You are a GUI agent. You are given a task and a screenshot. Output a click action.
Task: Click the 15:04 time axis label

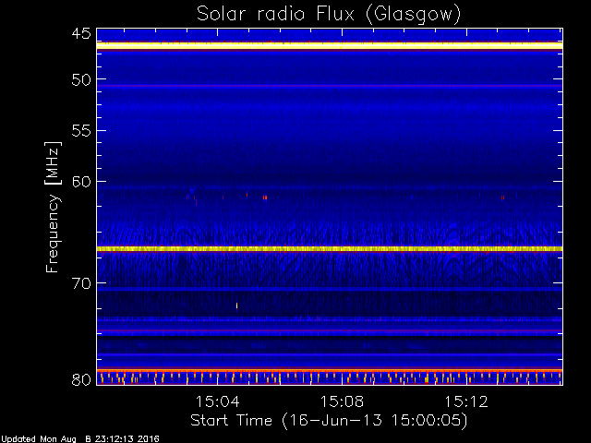(217, 402)
